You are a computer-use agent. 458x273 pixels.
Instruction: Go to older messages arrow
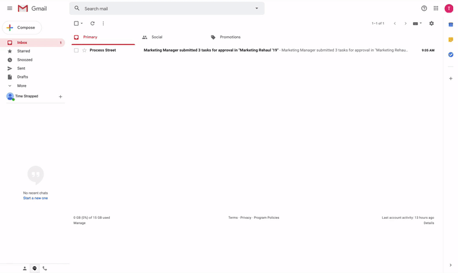pos(406,23)
